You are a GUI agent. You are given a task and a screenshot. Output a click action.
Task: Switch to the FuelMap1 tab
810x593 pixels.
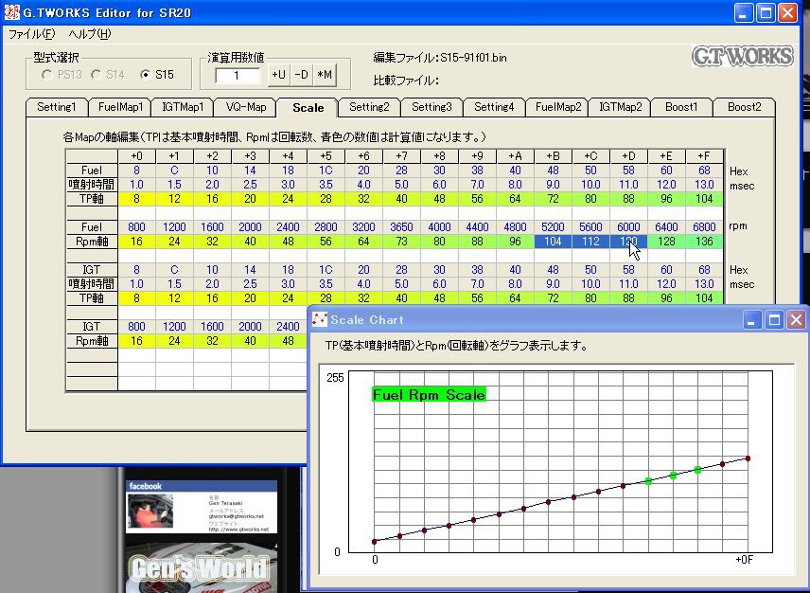click(120, 107)
